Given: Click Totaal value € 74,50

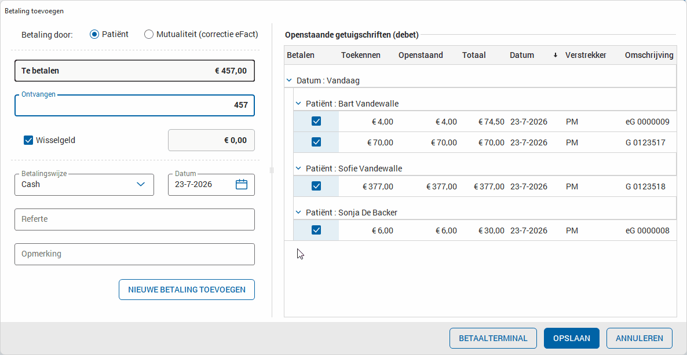Looking at the screenshot, I should click(x=491, y=122).
